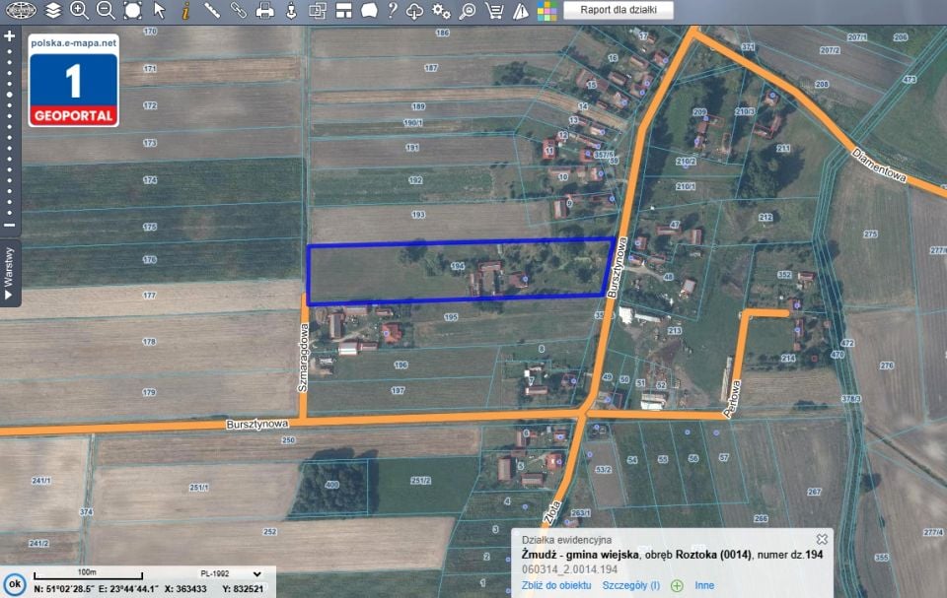The width and height of the screenshot is (947, 598).
Task: Open the colorful grid palette icon
Action: [547, 10]
